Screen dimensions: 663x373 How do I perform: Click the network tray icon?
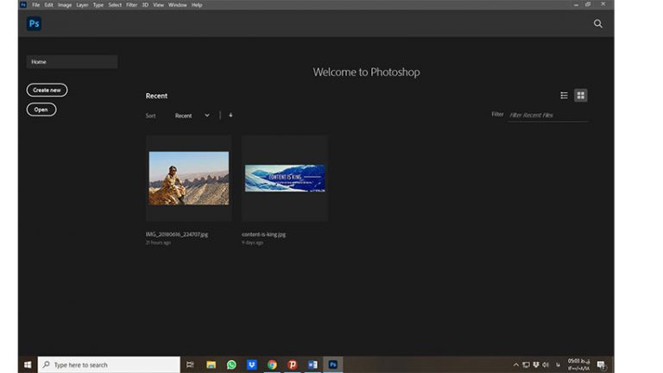coord(526,364)
